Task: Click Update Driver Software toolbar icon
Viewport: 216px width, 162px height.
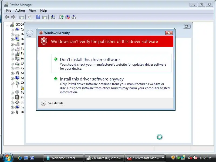Action: [61, 17]
